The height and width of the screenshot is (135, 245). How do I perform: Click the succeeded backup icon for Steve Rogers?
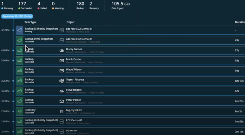click(20, 91)
